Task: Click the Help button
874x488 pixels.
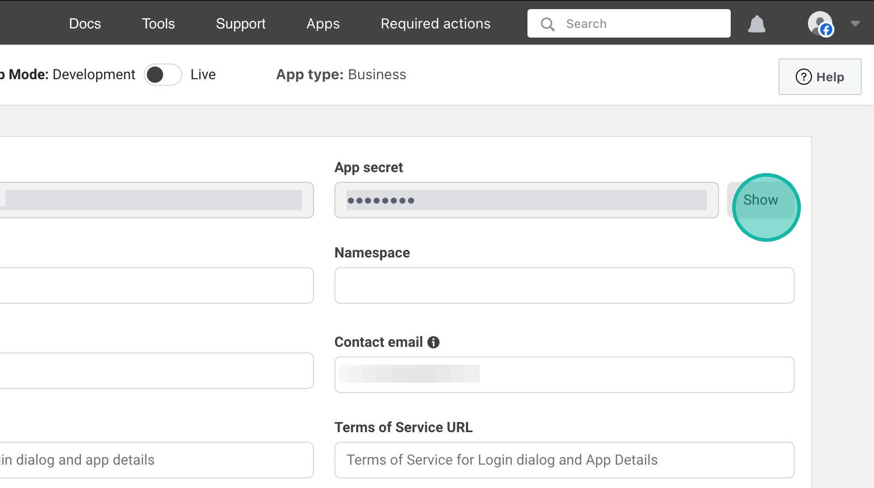Action: (820, 77)
